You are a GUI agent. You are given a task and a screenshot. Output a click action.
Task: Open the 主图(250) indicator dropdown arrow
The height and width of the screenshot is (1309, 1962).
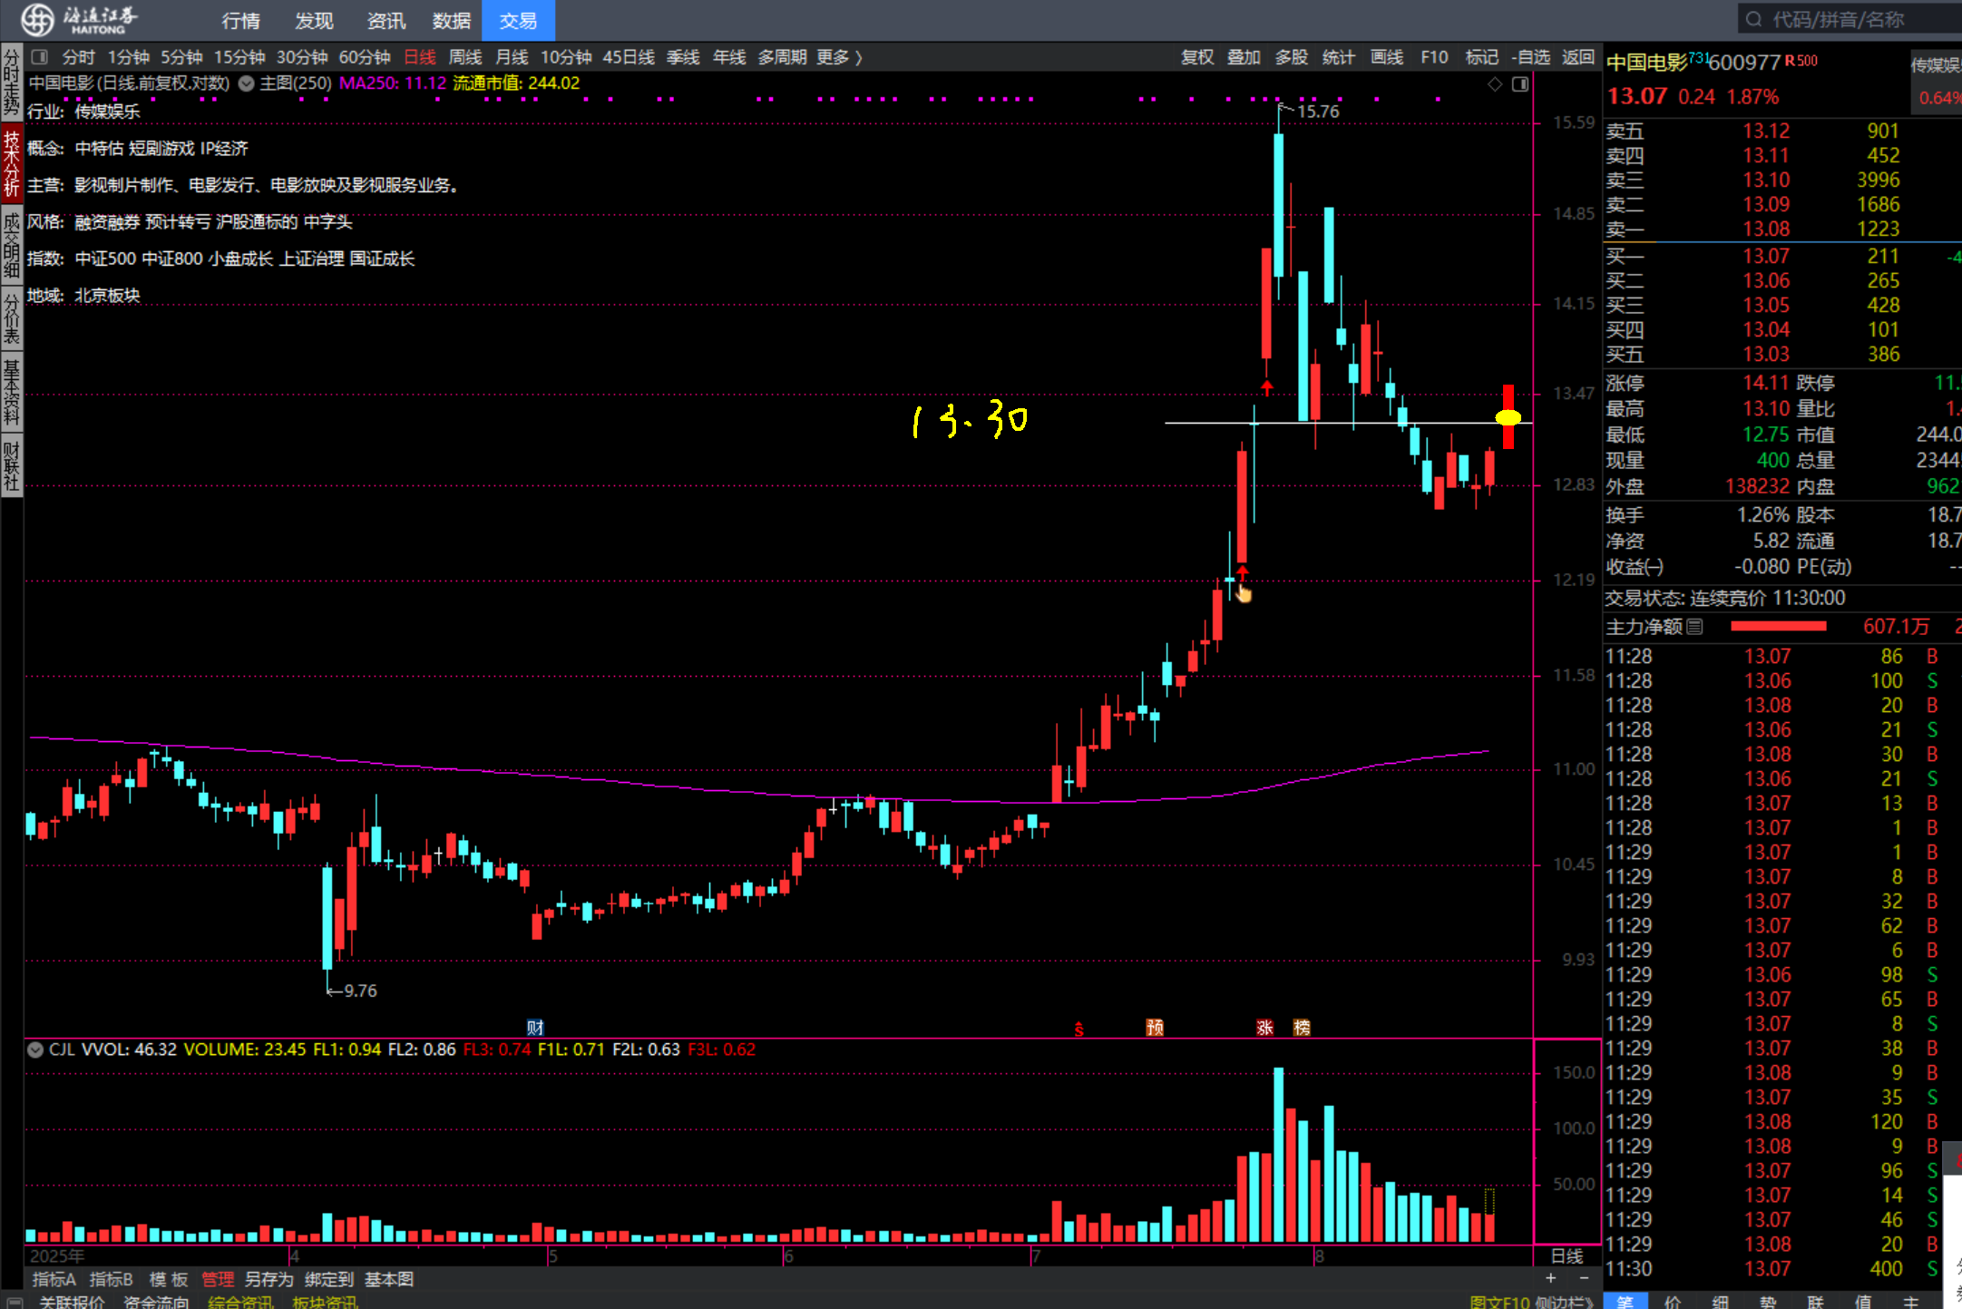tap(246, 83)
